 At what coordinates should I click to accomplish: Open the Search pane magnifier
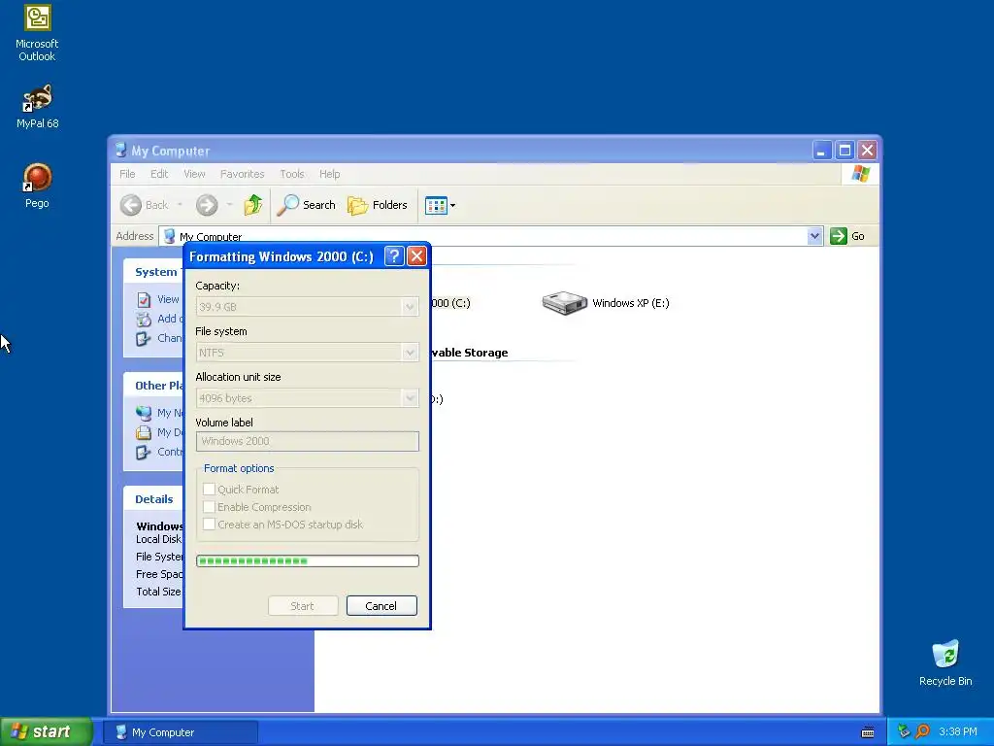coord(287,205)
